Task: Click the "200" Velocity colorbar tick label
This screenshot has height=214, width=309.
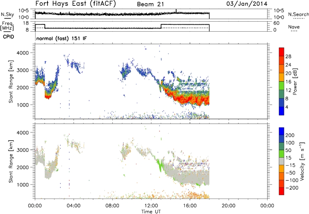Action: (x=290, y=135)
